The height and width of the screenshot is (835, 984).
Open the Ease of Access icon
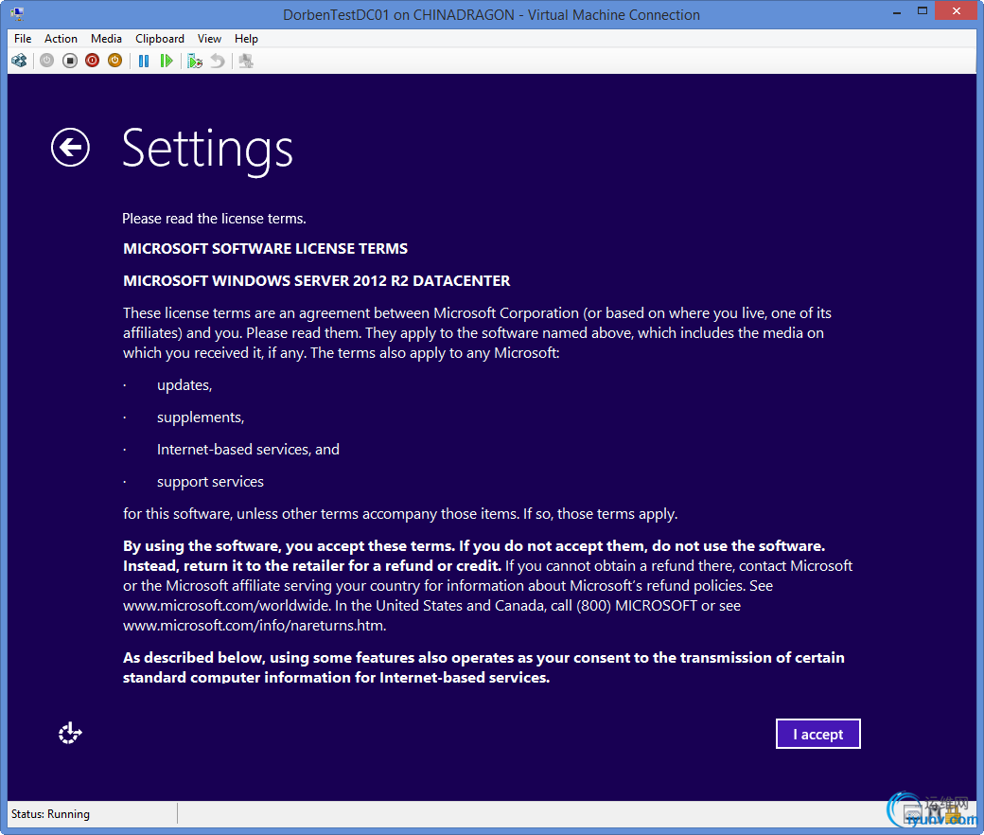tap(70, 733)
